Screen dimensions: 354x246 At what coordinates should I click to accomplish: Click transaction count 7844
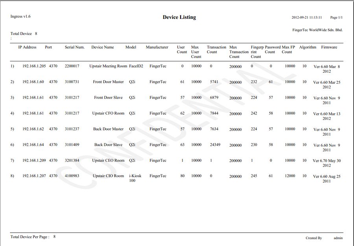214,113
